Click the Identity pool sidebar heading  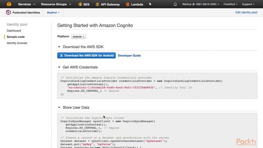point(17,25)
